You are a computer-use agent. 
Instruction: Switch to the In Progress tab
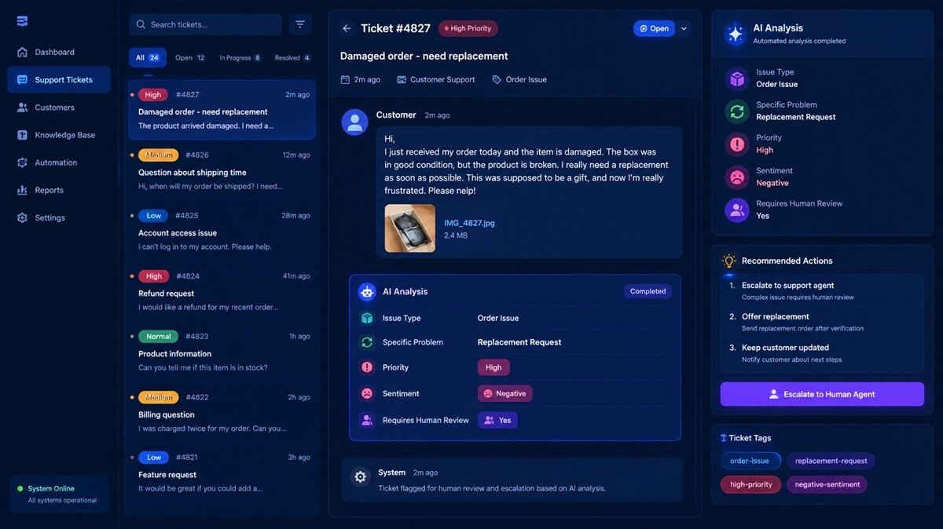pyautogui.click(x=240, y=57)
